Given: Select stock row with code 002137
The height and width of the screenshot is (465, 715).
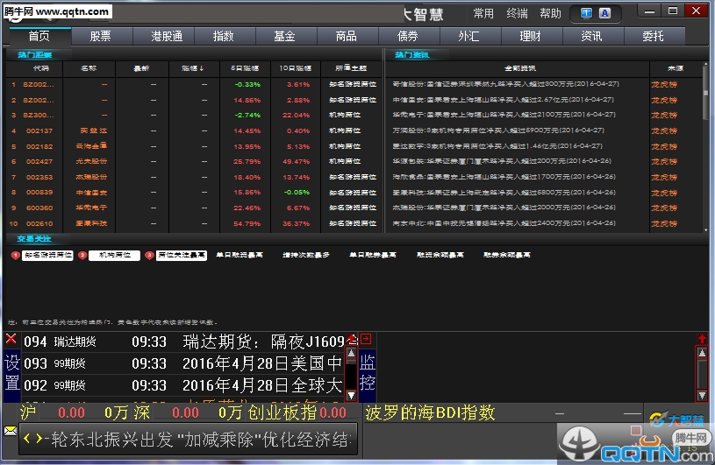Looking at the screenshot, I should click(x=194, y=131).
